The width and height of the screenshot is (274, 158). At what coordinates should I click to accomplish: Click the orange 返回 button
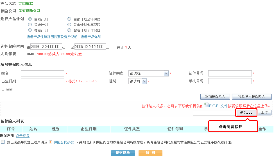pyautogui.click(x=150, y=153)
